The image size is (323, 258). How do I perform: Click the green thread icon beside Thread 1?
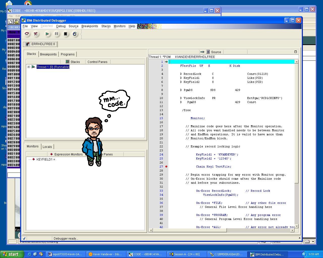tap(33, 67)
